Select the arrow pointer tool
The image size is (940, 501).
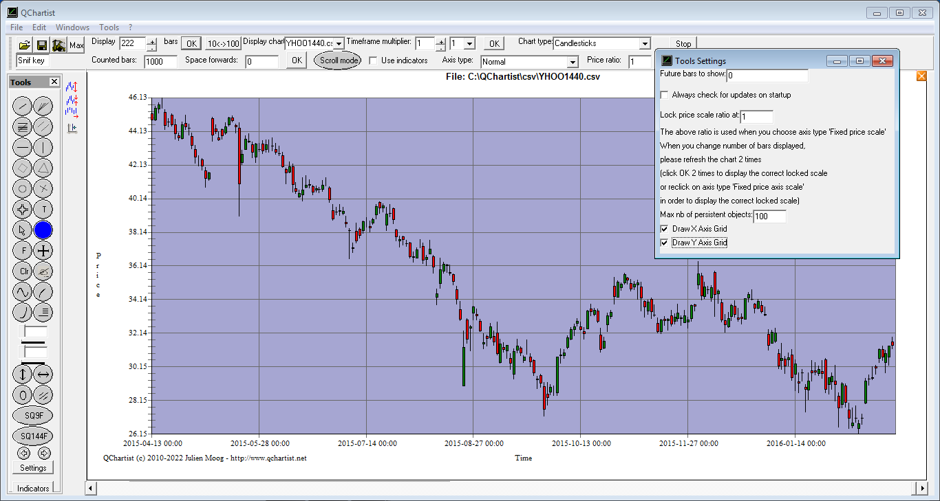click(x=23, y=230)
